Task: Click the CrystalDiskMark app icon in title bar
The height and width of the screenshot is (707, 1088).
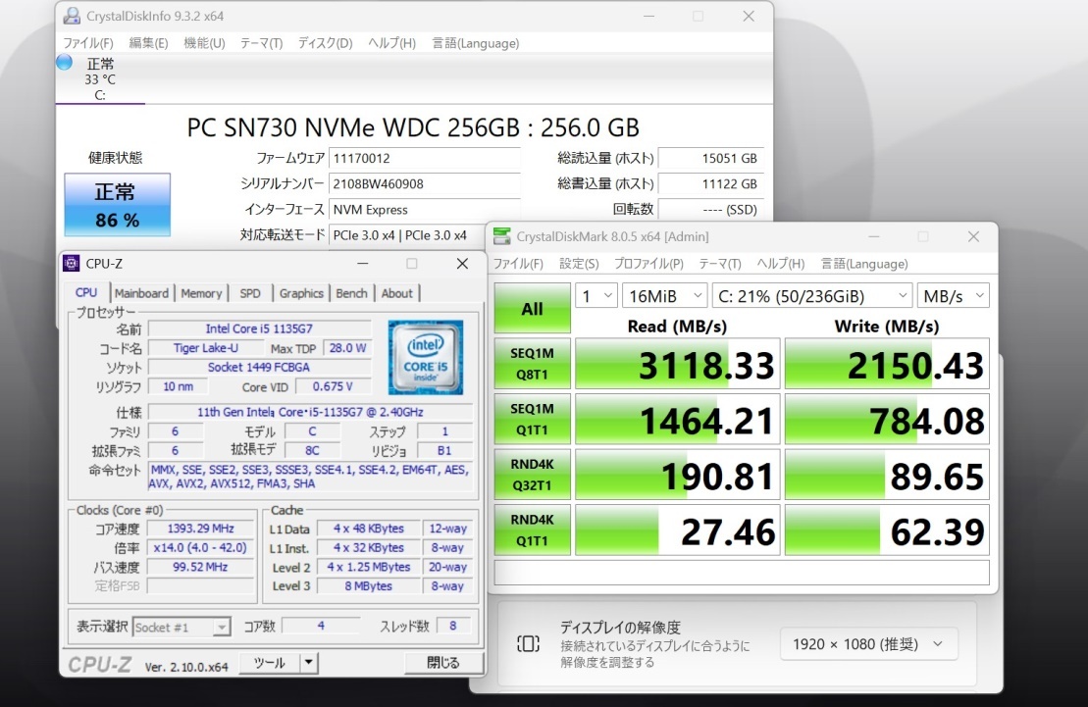Action: pos(501,236)
